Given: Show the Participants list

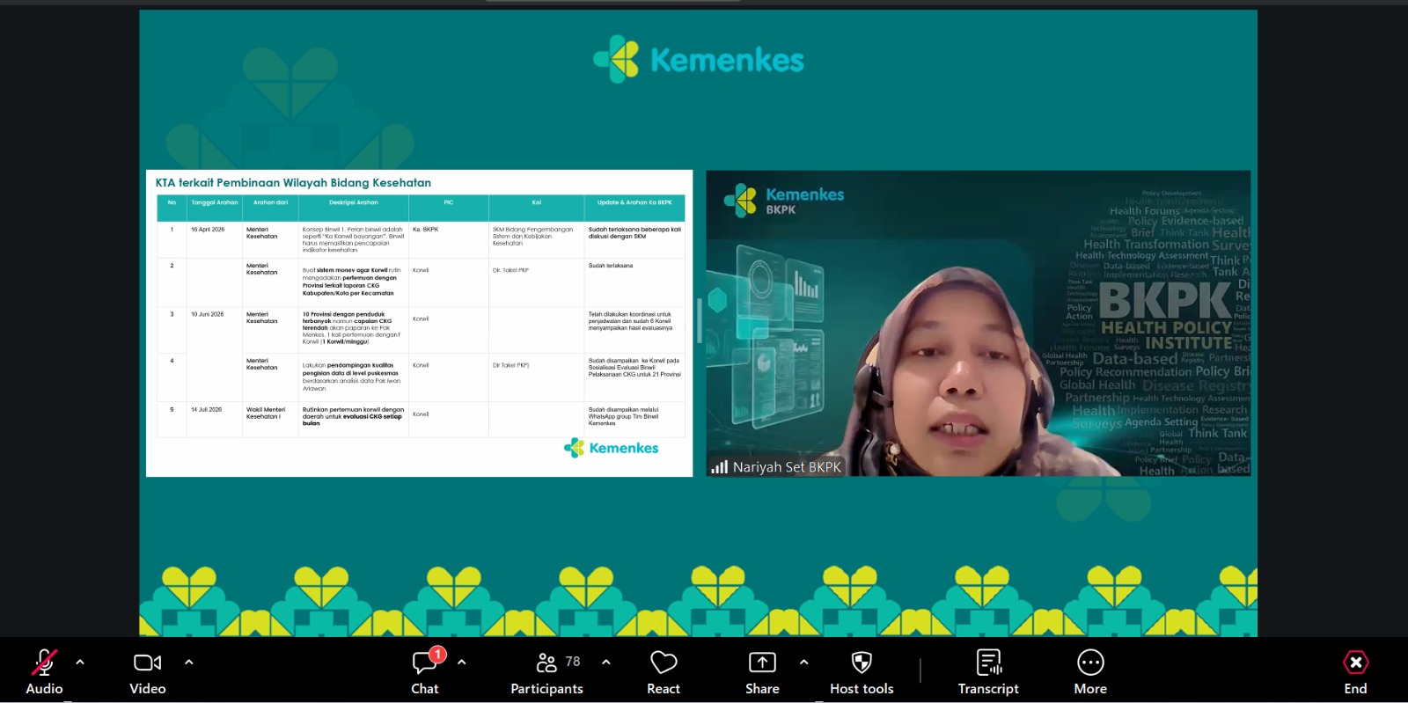Looking at the screenshot, I should (x=547, y=671).
